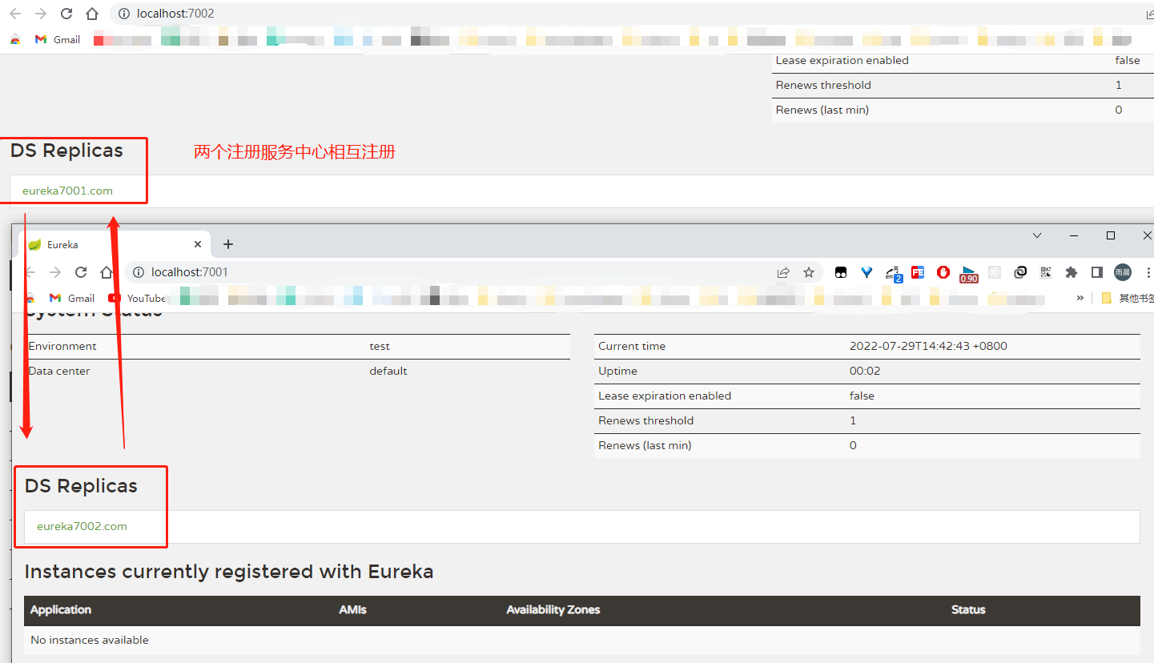This screenshot has height=663, width=1154.
Task: Click the Application column header
Action: coord(61,609)
